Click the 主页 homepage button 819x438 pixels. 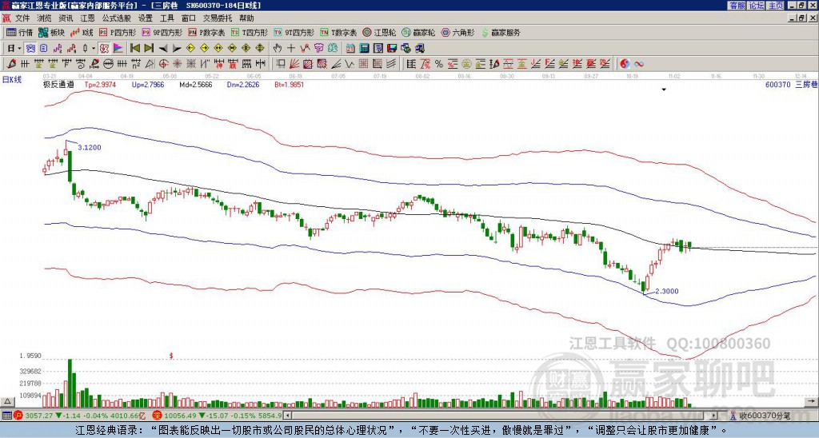776,6
